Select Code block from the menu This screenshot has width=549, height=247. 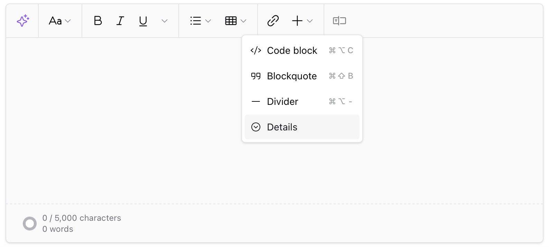(292, 50)
